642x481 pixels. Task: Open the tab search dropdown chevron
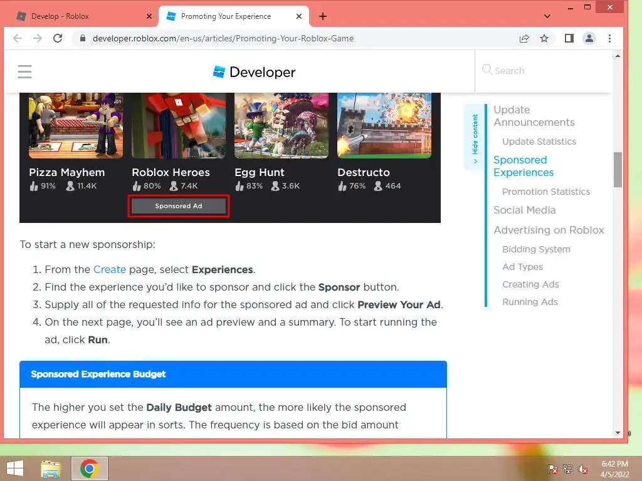click(x=547, y=16)
